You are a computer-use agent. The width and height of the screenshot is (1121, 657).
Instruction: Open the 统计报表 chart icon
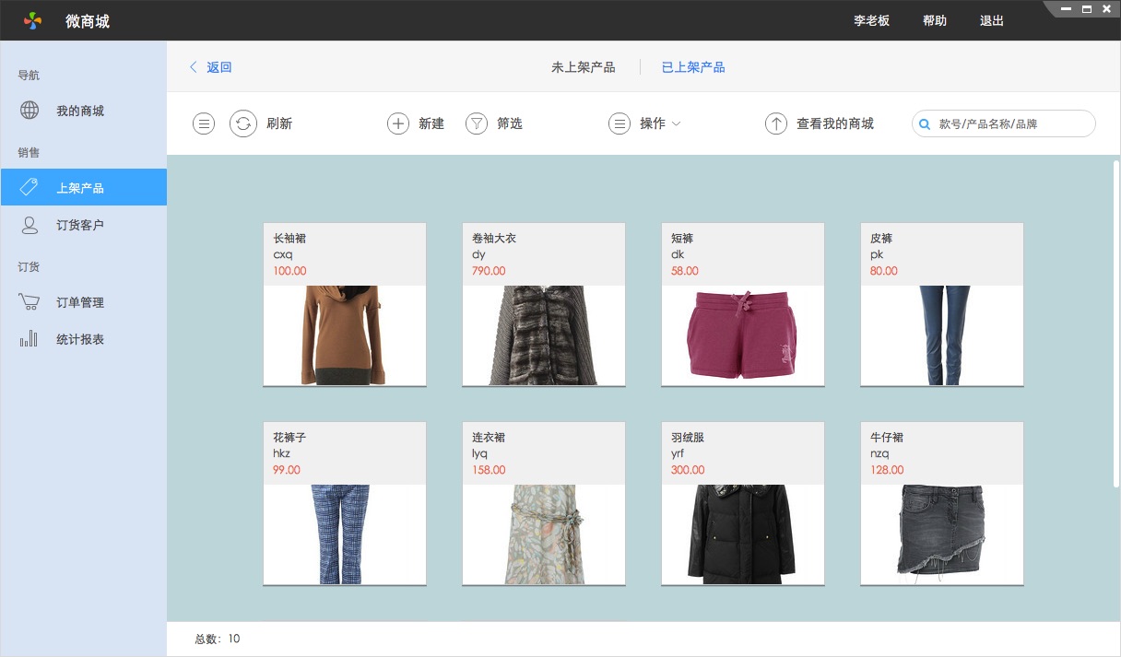coord(29,338)
